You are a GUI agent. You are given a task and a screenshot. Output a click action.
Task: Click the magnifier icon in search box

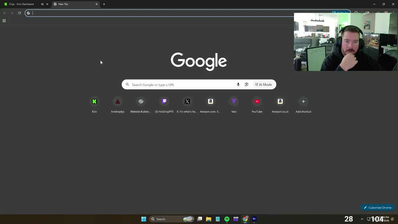(x=127, y=85)
